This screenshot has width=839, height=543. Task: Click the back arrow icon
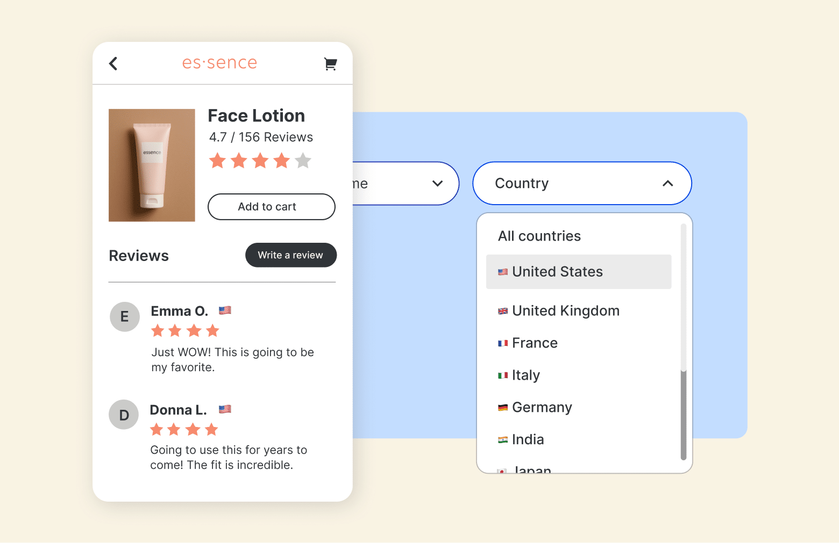[113, 63]
